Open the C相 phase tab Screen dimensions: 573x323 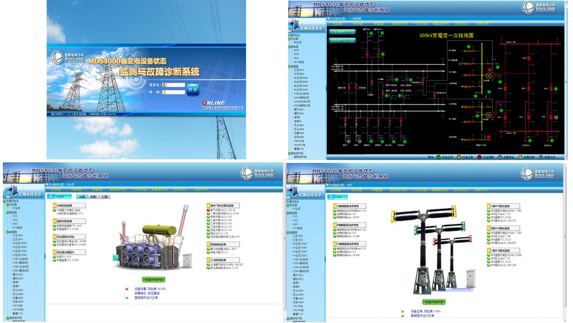[104, 196]
